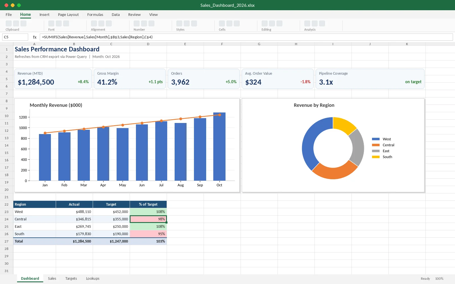
Task: Go to the Review ribbon tab
Action: pyautogui.click(x=135, y=14)
